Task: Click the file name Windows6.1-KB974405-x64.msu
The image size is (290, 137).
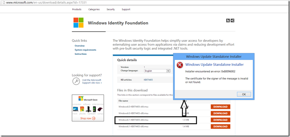Action: [x=133, y=120]
